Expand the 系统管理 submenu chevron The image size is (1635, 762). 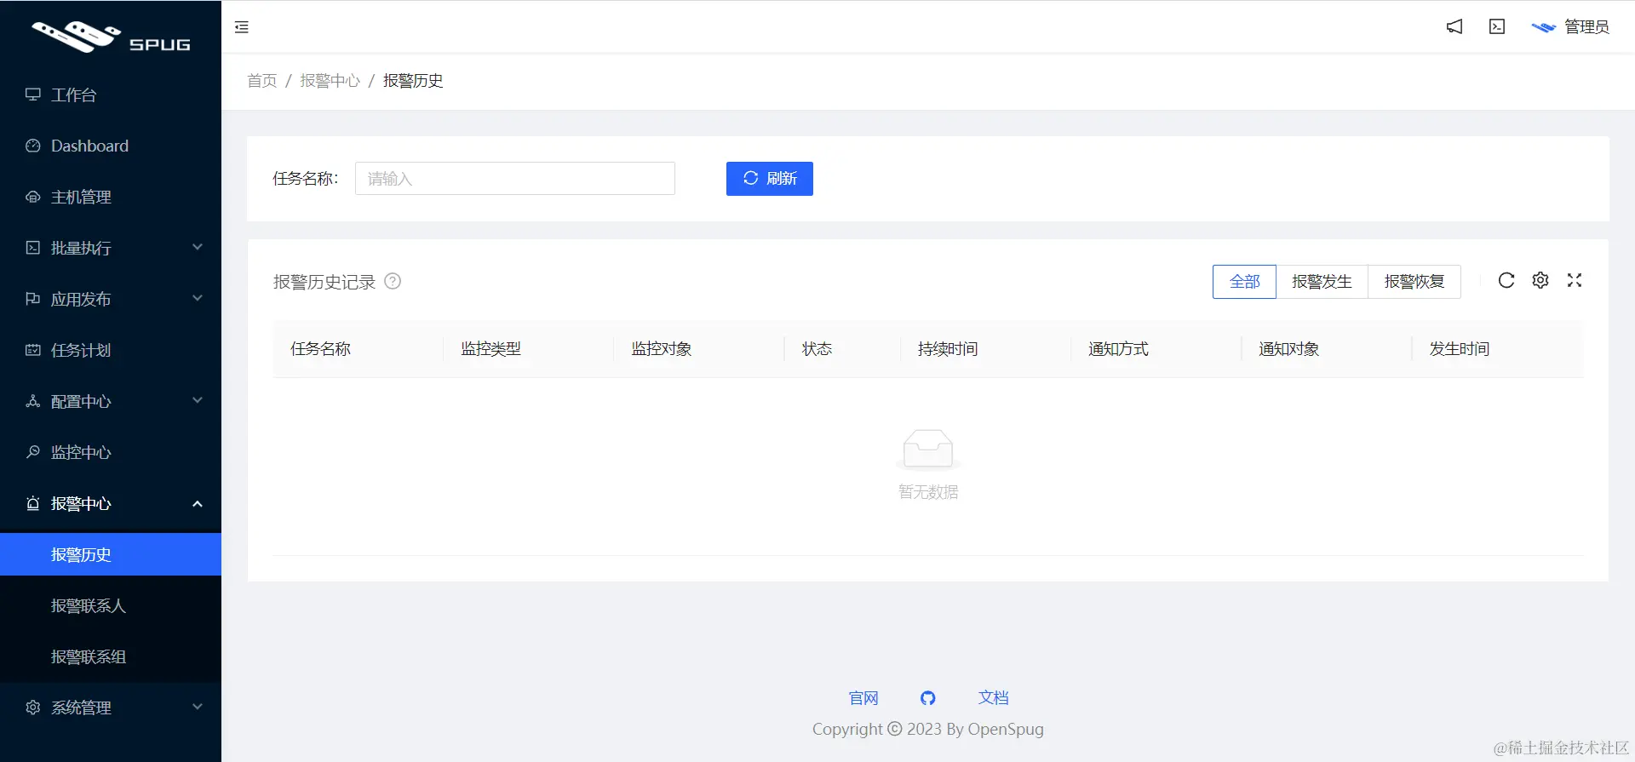[x=198, y=708]
